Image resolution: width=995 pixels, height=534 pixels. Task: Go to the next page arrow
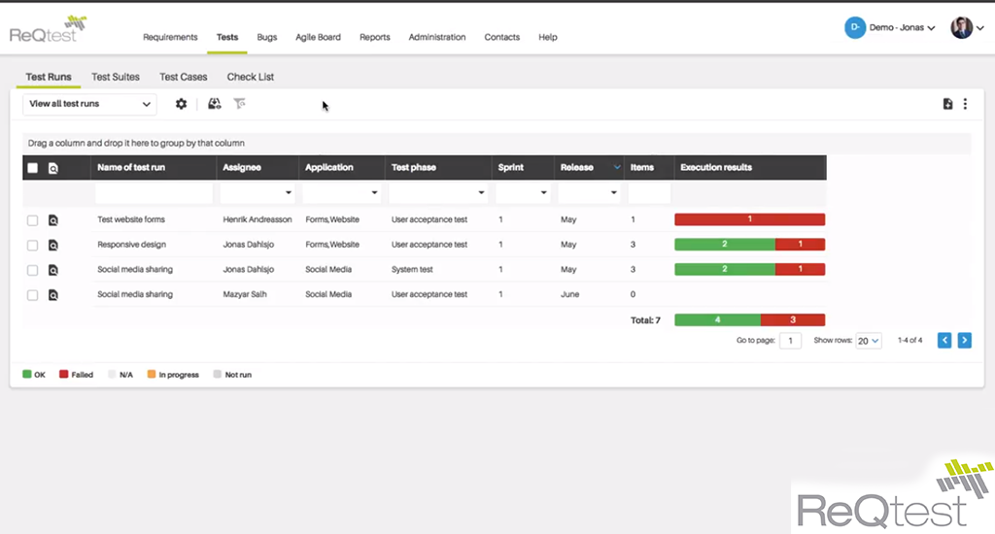pyautogui.click(x=964, y=340)
